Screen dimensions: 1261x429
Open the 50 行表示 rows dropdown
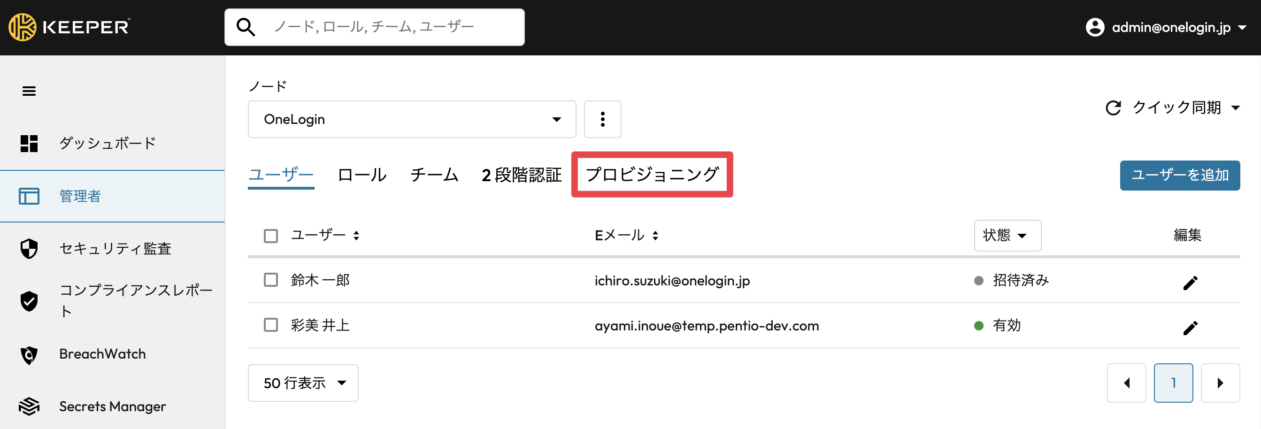(303, 383)
